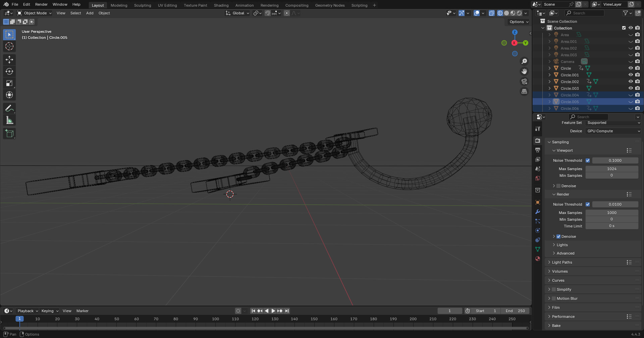Open the Feature Set dropdown
The image size is (644, 338).
click(x=613, y=123)
